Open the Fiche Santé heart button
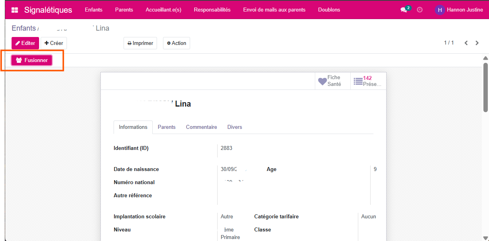Screen dimensions: 489x241 point(332,81)
